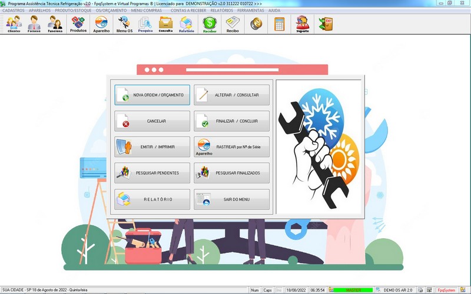The height and width of the screenshot is (294, 471).
Task: Click the Ins indicator in status bar
Action: tap(278, 290)
